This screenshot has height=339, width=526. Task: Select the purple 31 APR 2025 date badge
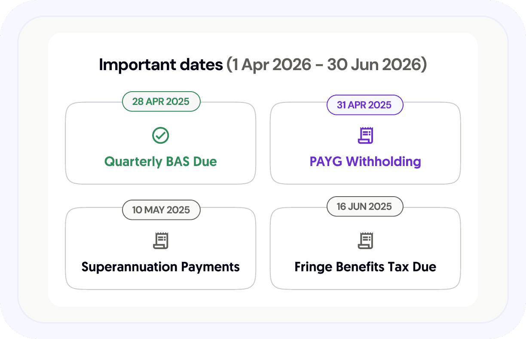(x=364, y=105)
